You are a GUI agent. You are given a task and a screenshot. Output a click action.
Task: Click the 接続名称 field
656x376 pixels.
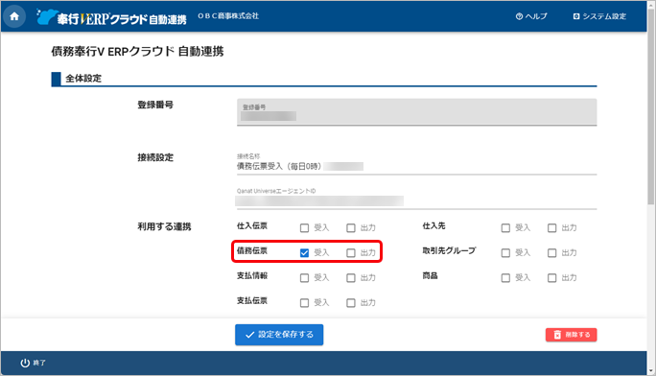point(416,163)
